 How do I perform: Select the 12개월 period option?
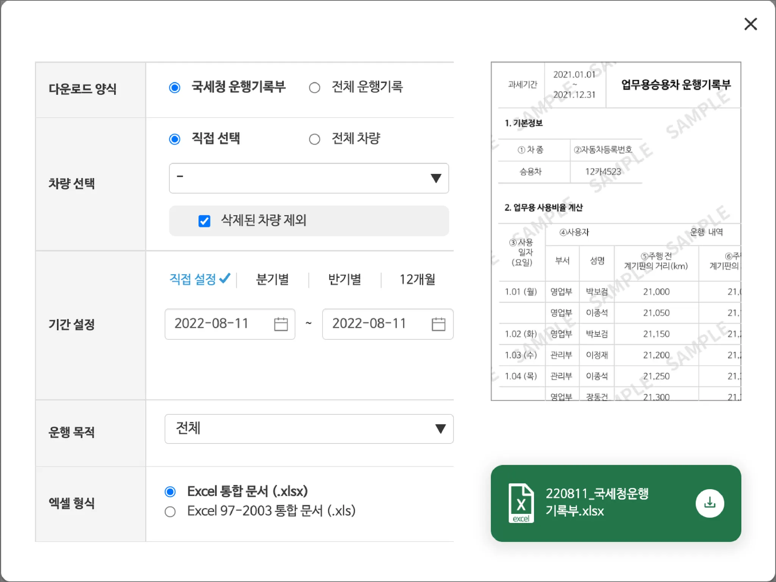click(x=417, y=279)
